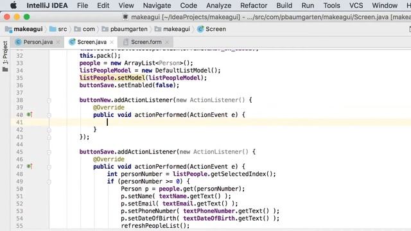Click listPeople.setModel highlighted code
This screenshot has width=411, height=231.
pyautogui.click(x=112, y=78)
